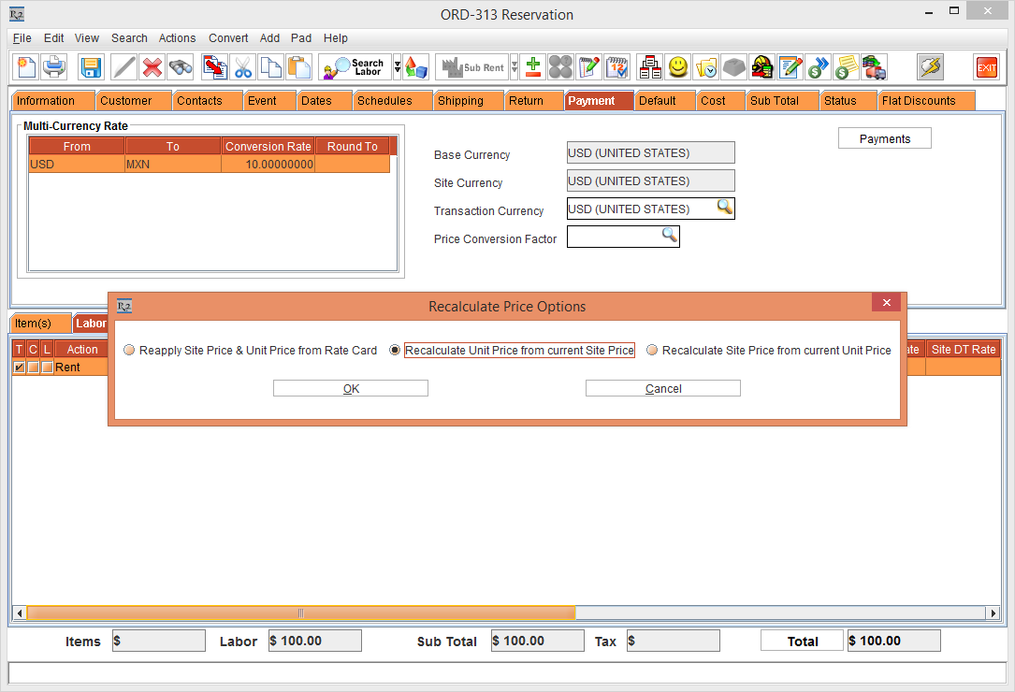Choose Recalculate Site Price from Unit Price

pos(652,351)
